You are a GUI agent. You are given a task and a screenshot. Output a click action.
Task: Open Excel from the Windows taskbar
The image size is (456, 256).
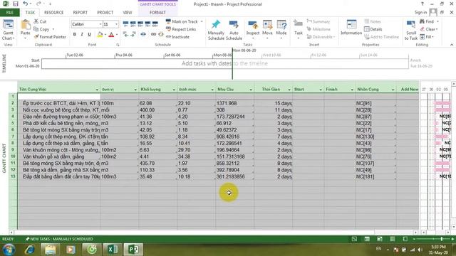tap(113, 249)
